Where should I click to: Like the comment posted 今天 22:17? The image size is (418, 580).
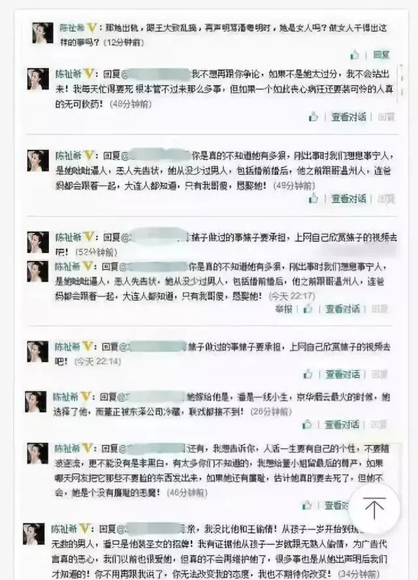[x=308, y=309]
